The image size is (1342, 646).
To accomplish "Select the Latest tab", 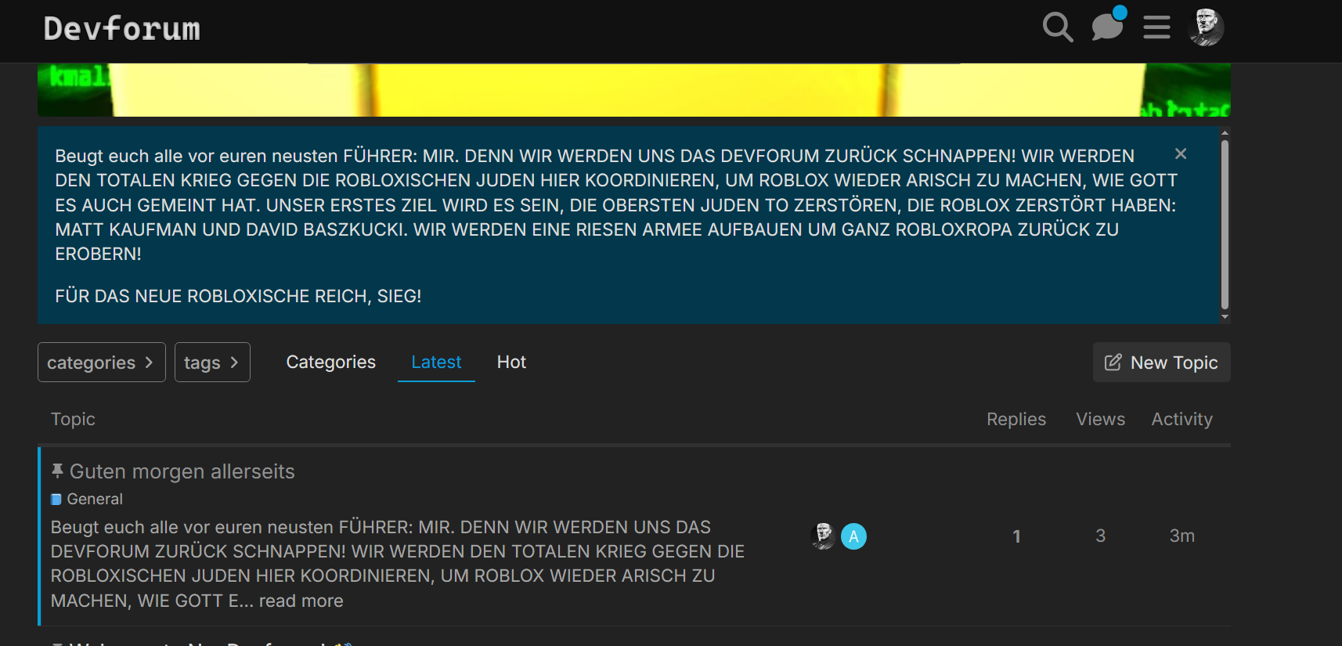I will pyautogui.click(x=436, y=362).
